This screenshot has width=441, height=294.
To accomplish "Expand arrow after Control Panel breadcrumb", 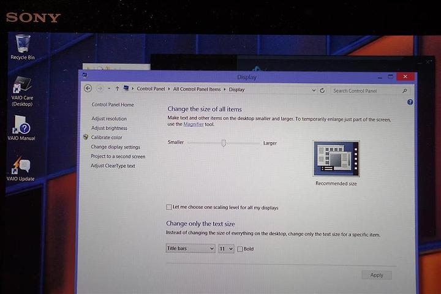I will click(x=169, y=89).
